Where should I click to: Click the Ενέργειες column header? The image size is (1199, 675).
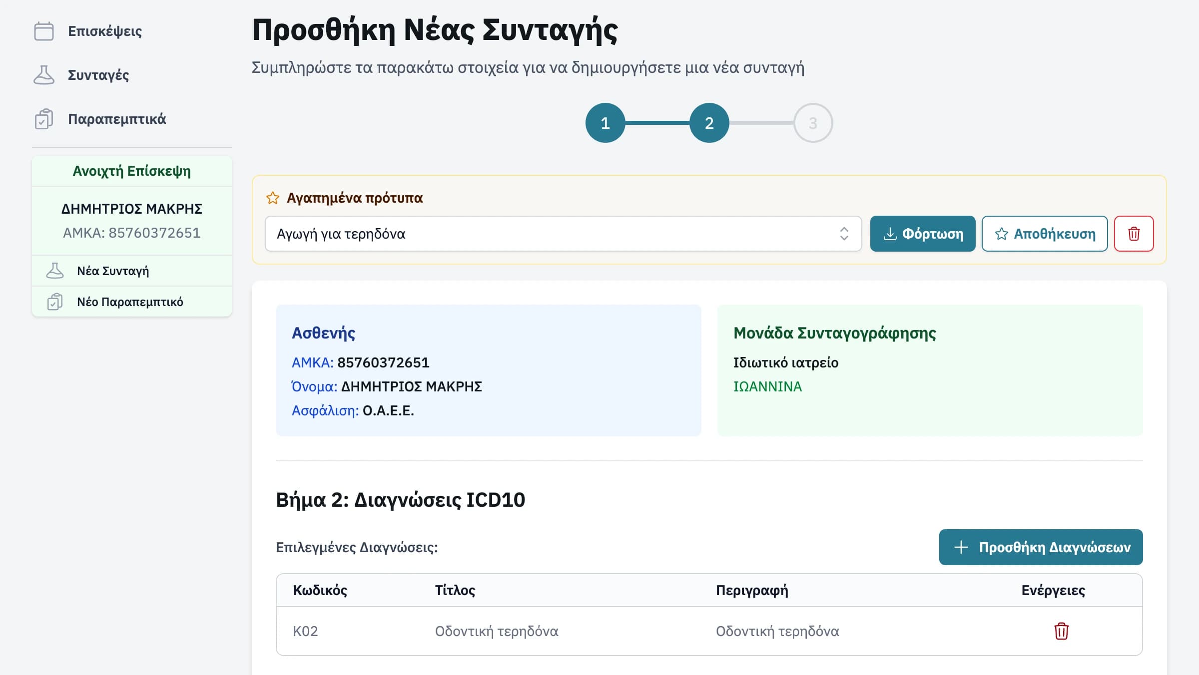(1053, 590)
